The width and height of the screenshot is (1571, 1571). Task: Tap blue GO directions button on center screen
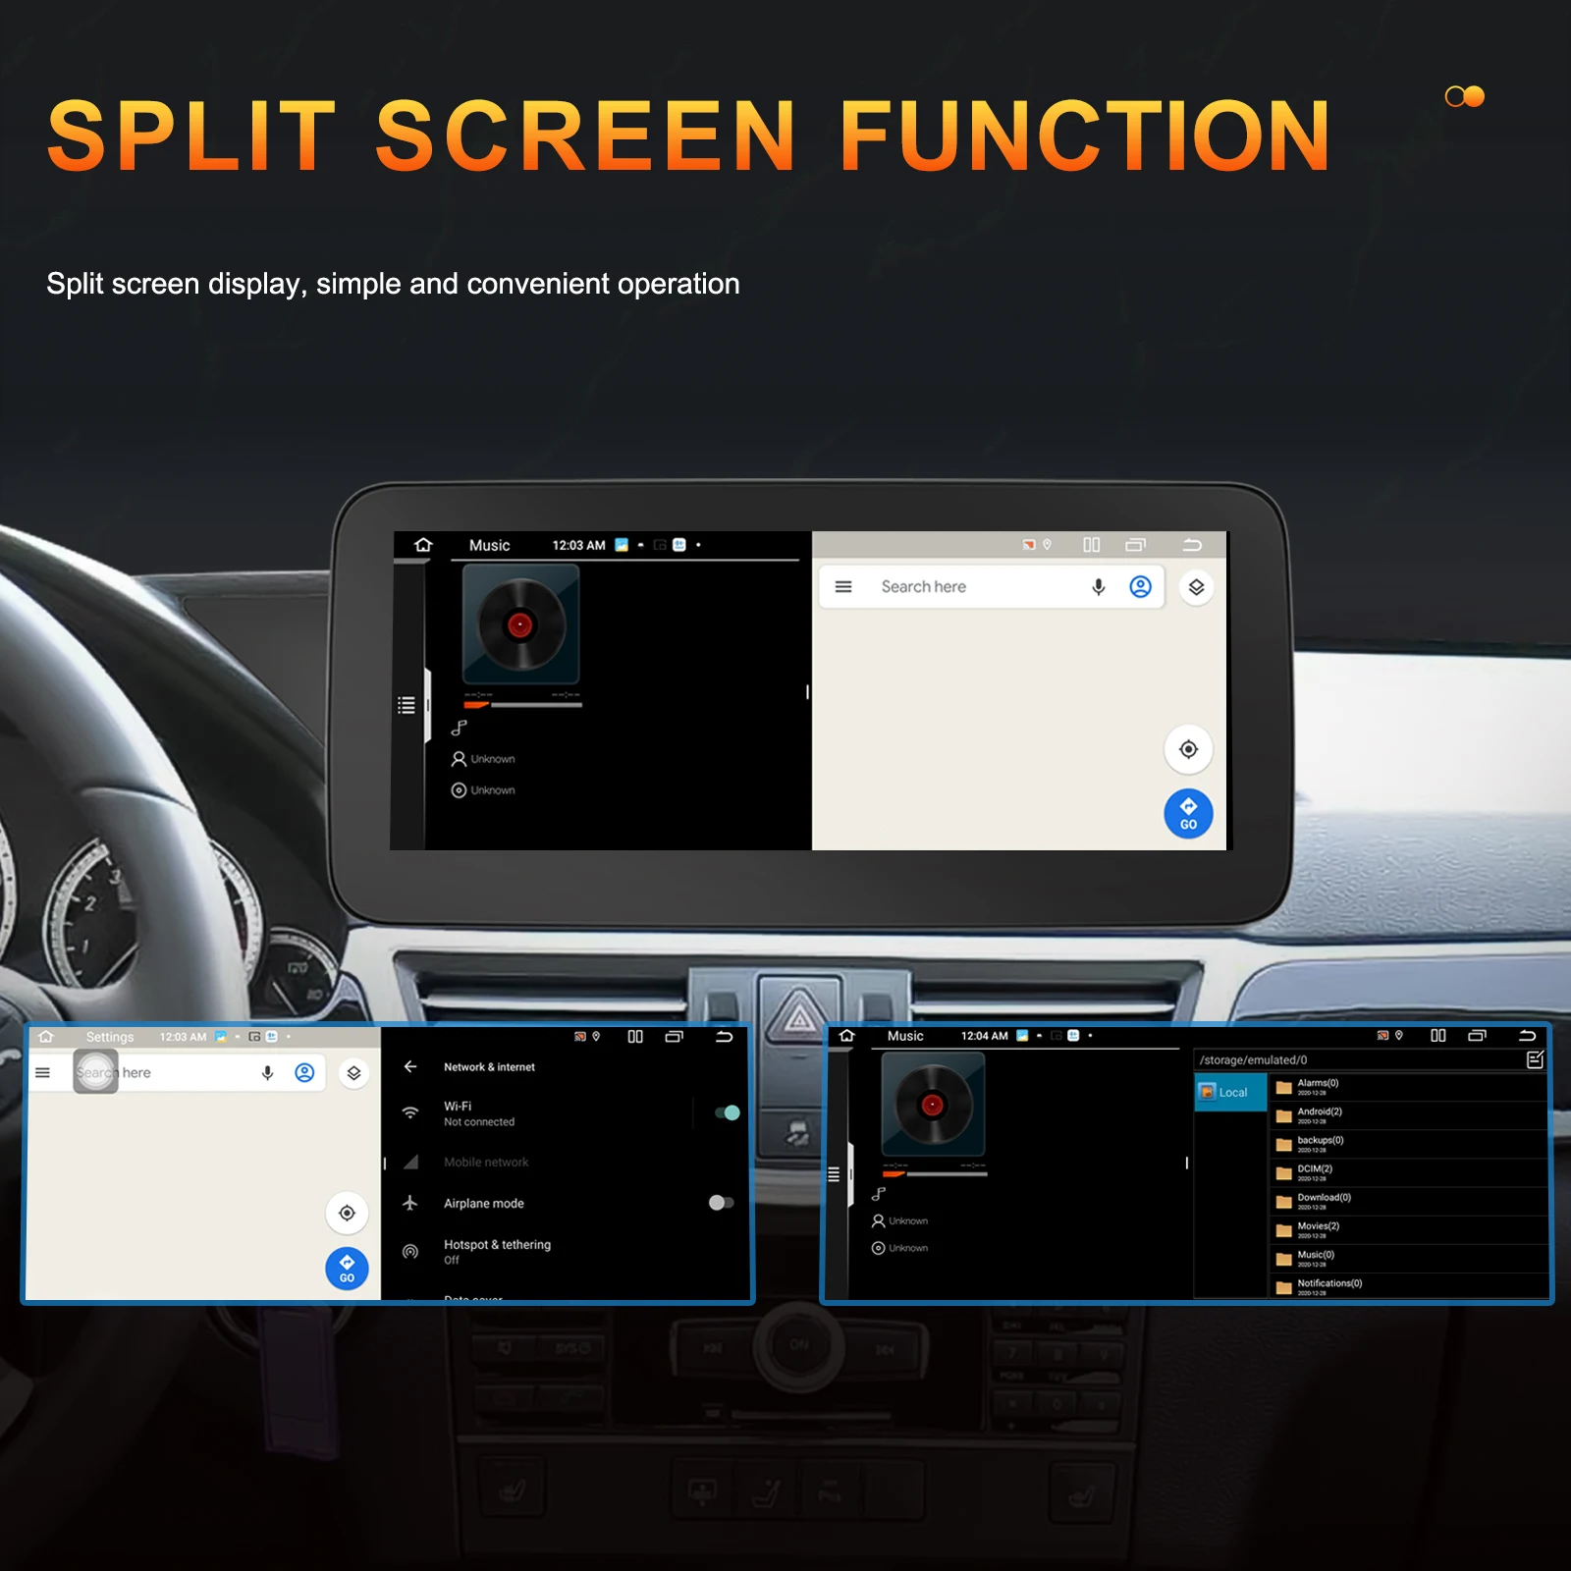point(1188,814)
